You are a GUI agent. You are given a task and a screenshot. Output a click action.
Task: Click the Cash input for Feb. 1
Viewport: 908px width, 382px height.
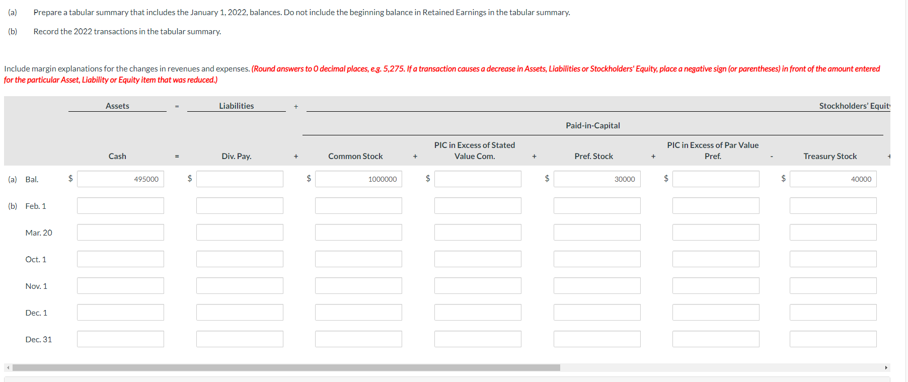click(120, 205)
